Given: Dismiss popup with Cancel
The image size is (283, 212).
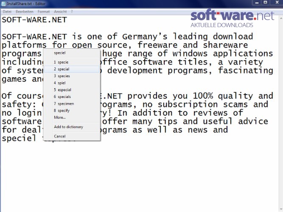Looking at the screenshot, I should (x=72, y=136).
